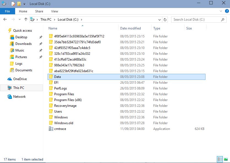The height and width of the screenshot is (163, 230).
Task: Go back using the Back arrow
Action: point(5,20)
